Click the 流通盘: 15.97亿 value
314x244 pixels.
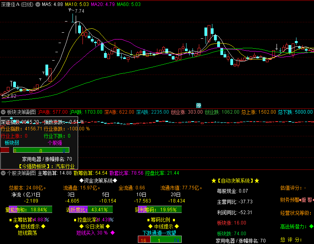pos(82,188)
